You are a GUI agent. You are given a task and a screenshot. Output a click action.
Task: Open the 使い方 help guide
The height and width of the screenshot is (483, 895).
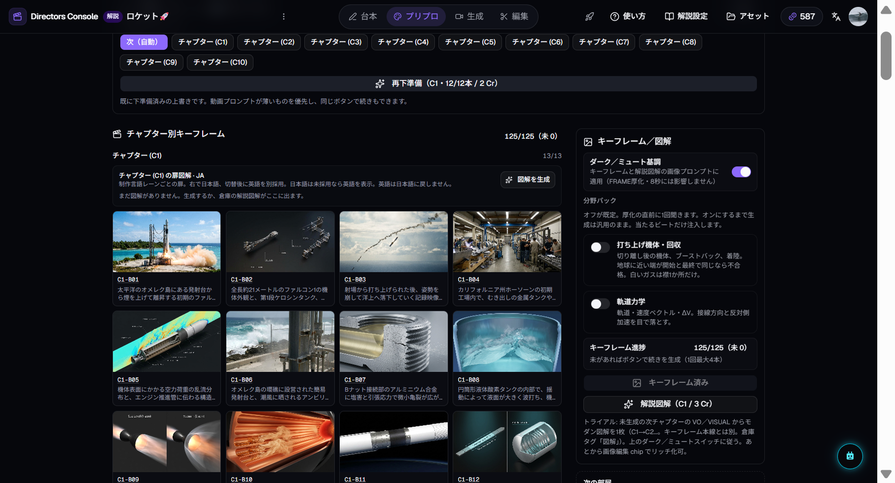[628, 16]
